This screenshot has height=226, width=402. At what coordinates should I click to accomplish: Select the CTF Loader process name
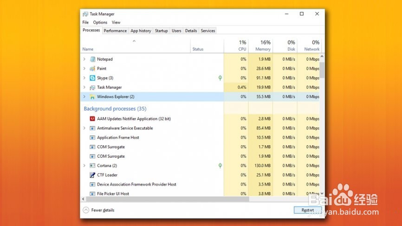pyautogui.click(x=107, y=175)
